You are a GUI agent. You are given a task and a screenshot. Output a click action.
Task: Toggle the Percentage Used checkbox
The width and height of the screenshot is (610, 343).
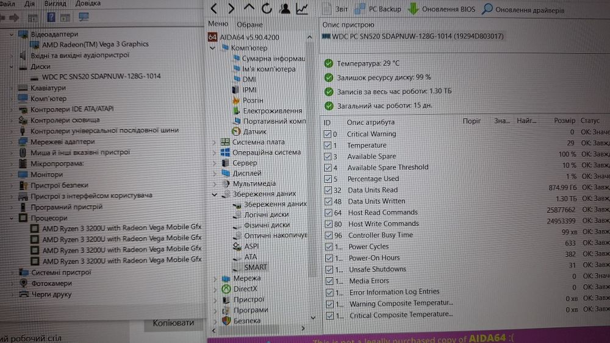coord(328,179)
